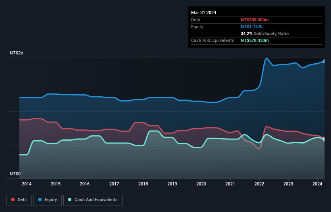Toggle the Equity series legend button
Screen dimensions: 331x212
tap(48, 200)
